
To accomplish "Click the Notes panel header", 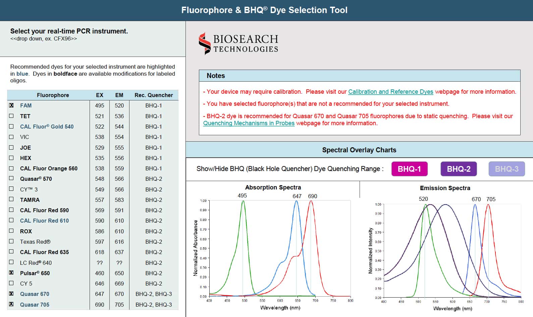I will pyautogui.click(x=360, y=76).
